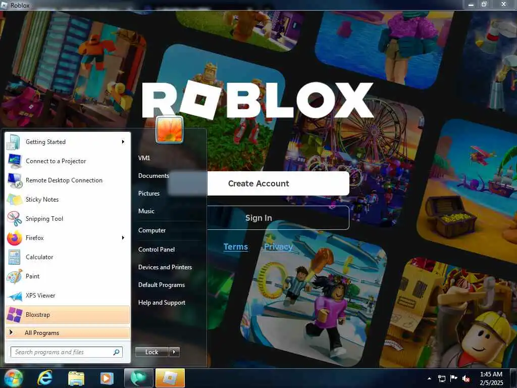Image resolution: width=517 pixels, height=388 pixels.
Task: Open Documents from Start menu
Action: click(153, 176)
